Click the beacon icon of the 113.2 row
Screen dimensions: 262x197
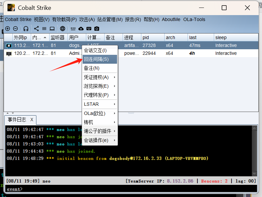pos(9,46)
